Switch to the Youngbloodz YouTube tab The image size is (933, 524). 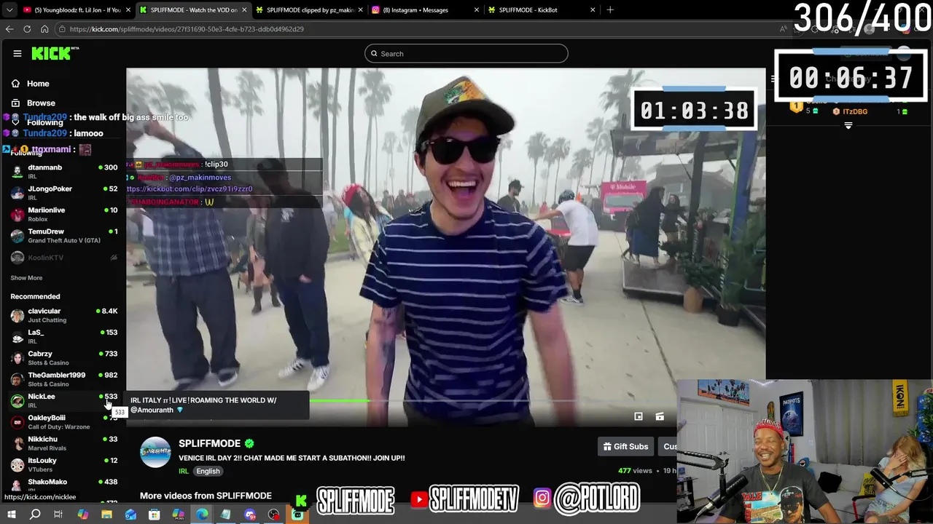[76, 10]
